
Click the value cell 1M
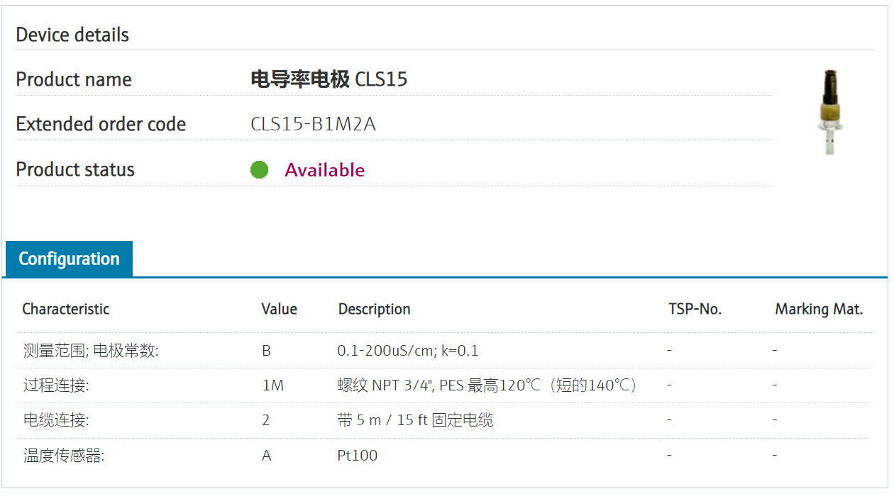coord(272,385)
